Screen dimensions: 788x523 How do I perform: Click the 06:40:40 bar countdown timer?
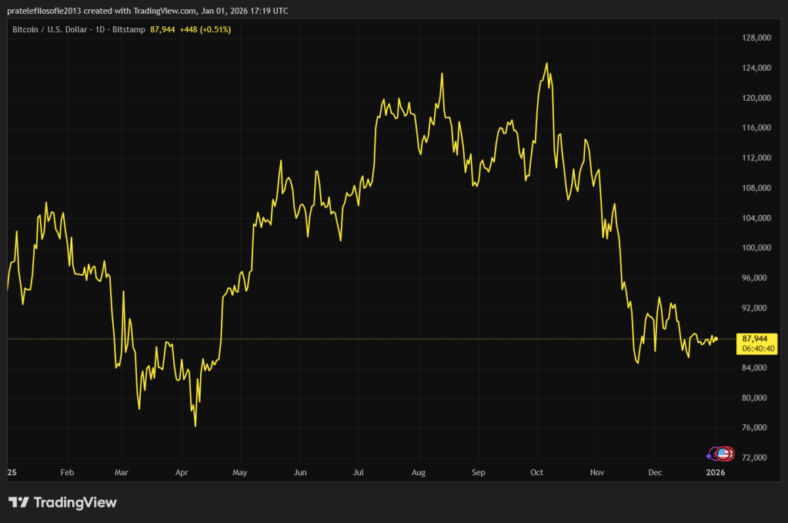[x=755, y=348]
